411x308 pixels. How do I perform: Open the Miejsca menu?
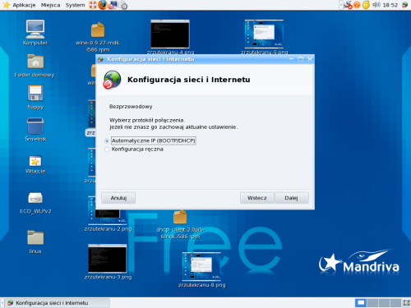coord(50,5)
